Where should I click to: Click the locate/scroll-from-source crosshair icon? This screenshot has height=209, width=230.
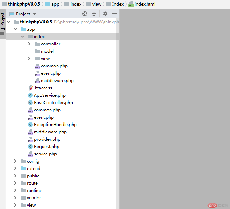pos(85,14)
